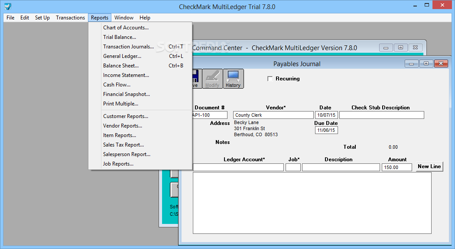Open the Help menu
Image resolution: width=455 pixels, height=249 pixels.
pyautogui.click(x=145, y=18)
